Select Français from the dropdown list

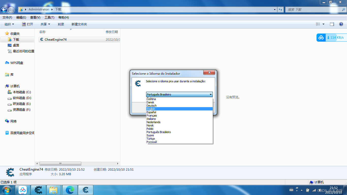[179, 116]
